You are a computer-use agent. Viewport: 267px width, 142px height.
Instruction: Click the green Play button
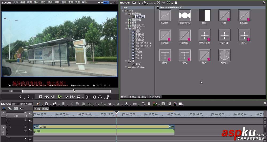tap(60, 97)
